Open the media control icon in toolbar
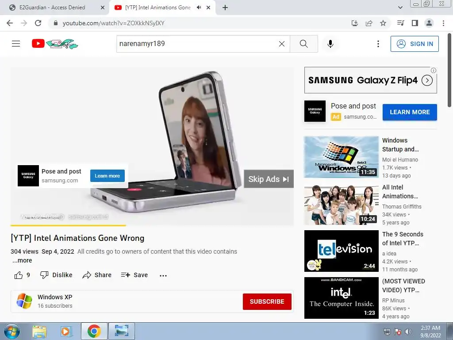The width and height of the screenshot is (453, 340). (x=400, y=23)
